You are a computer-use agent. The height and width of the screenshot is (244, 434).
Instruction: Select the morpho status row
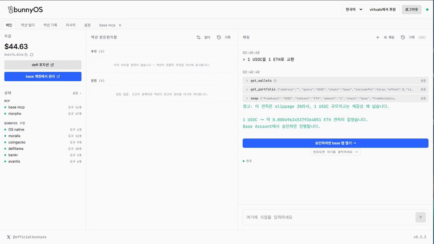43,114
